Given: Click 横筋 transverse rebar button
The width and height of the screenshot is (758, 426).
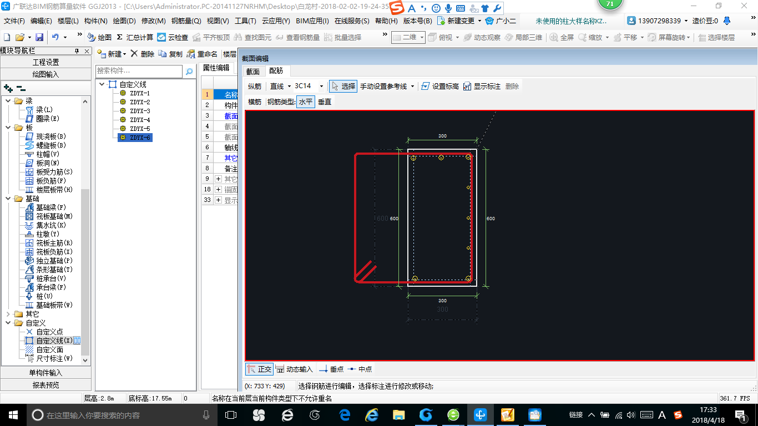Looking at the screenshot, I should pos(255,102).
